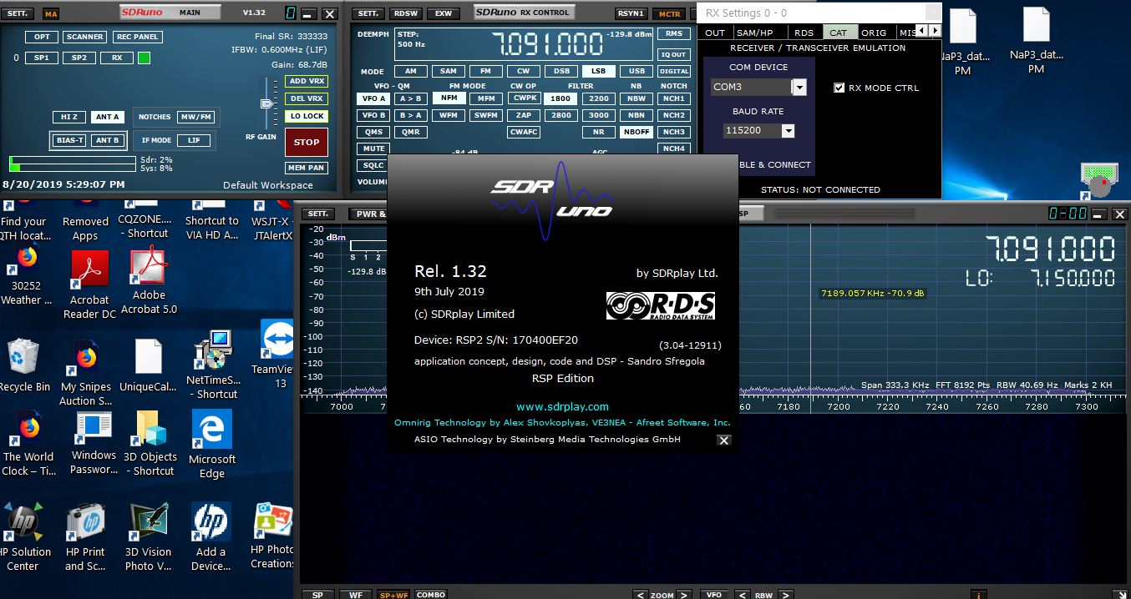Select the AM mode button

[x=410, y=72]
